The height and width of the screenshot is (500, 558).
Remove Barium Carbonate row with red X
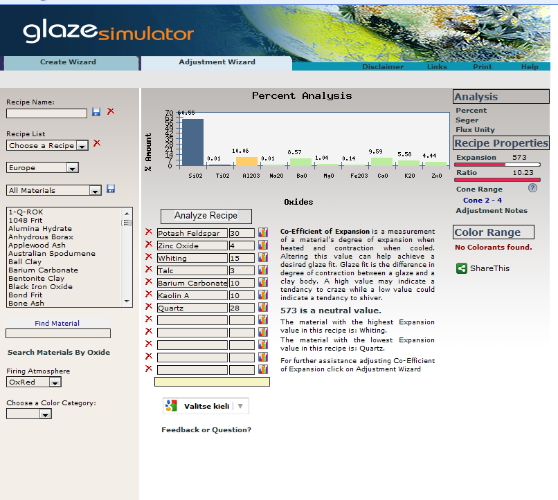149,281
